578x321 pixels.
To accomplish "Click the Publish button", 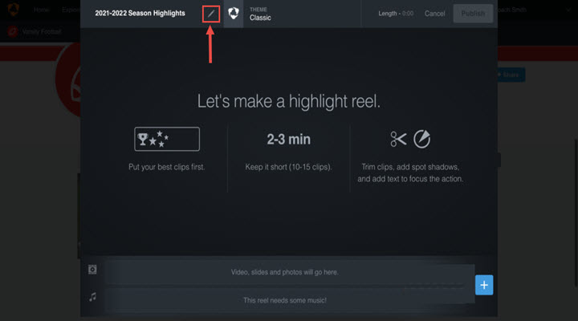I will click(x=473, y=14).
